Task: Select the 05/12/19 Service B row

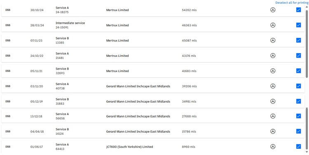Action: [153, 101]
